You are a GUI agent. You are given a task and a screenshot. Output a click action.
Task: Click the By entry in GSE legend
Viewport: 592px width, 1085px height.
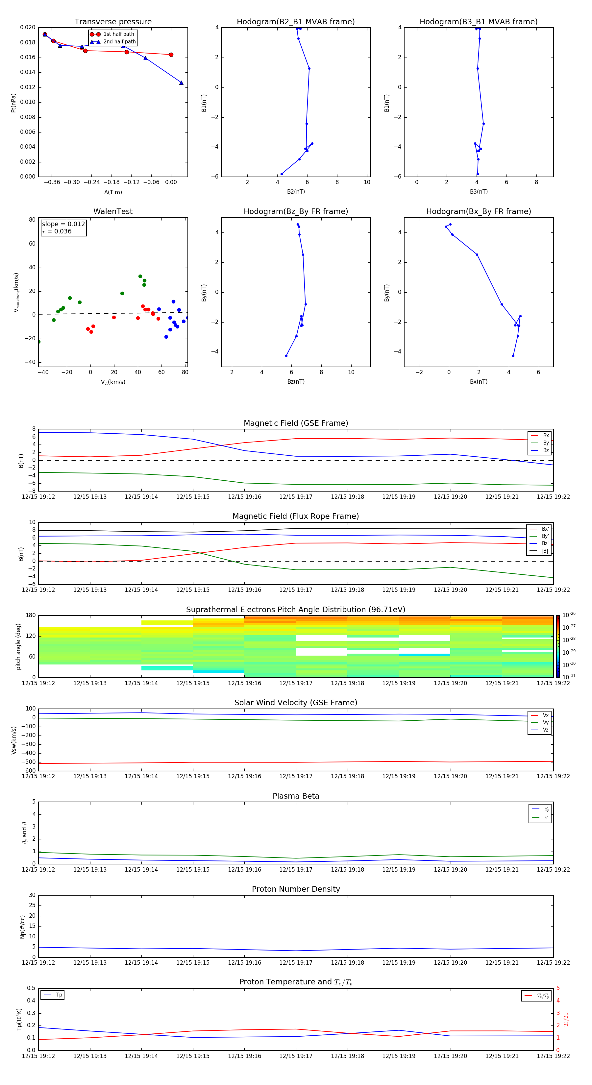point(540,443)
